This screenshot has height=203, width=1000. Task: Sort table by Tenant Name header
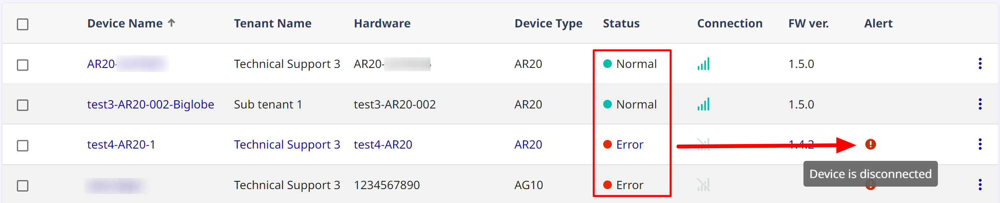(x=272, y=23)
